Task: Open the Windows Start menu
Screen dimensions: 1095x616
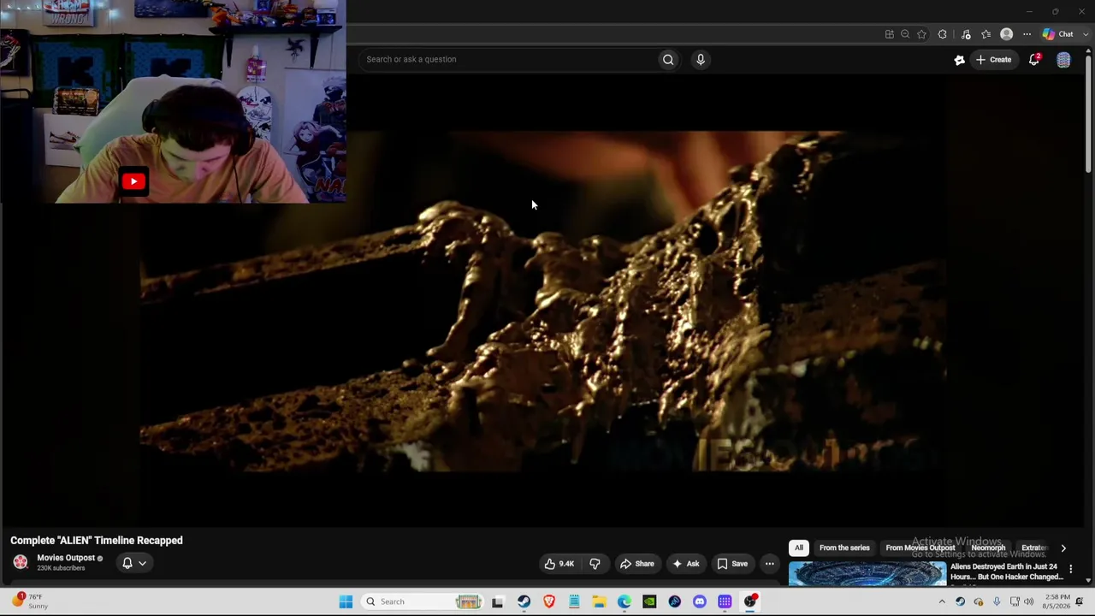Action: pyautogui.click(x=346, y=601)
